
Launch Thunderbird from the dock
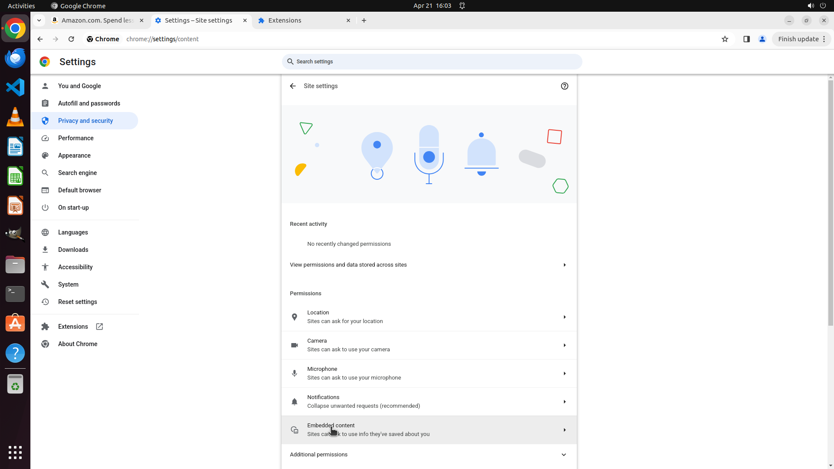(15, 58)
